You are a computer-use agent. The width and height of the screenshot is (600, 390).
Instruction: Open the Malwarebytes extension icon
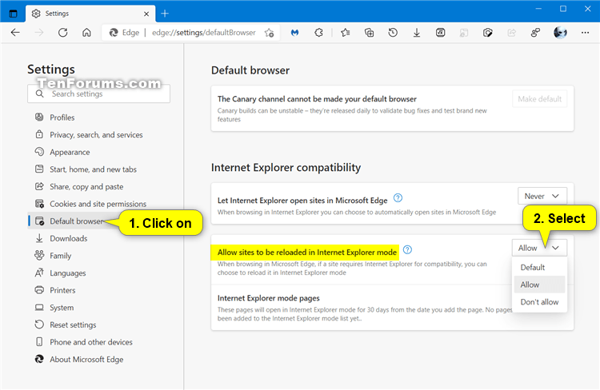[x=294, y=33]
